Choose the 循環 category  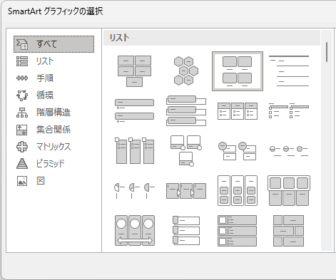(54, 95)
